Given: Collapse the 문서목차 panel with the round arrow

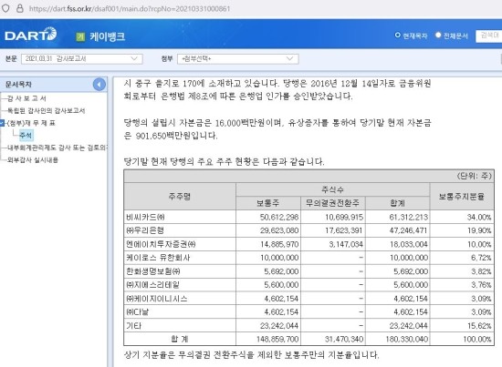Looking at the screenshot, I should tap(99, 85).
